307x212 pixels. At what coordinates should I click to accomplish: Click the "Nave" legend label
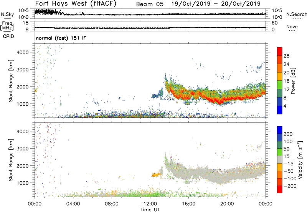(x=292, y=26)
